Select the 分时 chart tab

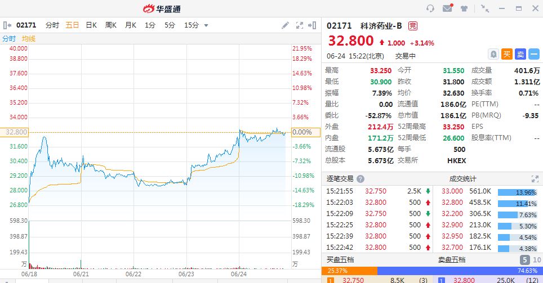52,25
